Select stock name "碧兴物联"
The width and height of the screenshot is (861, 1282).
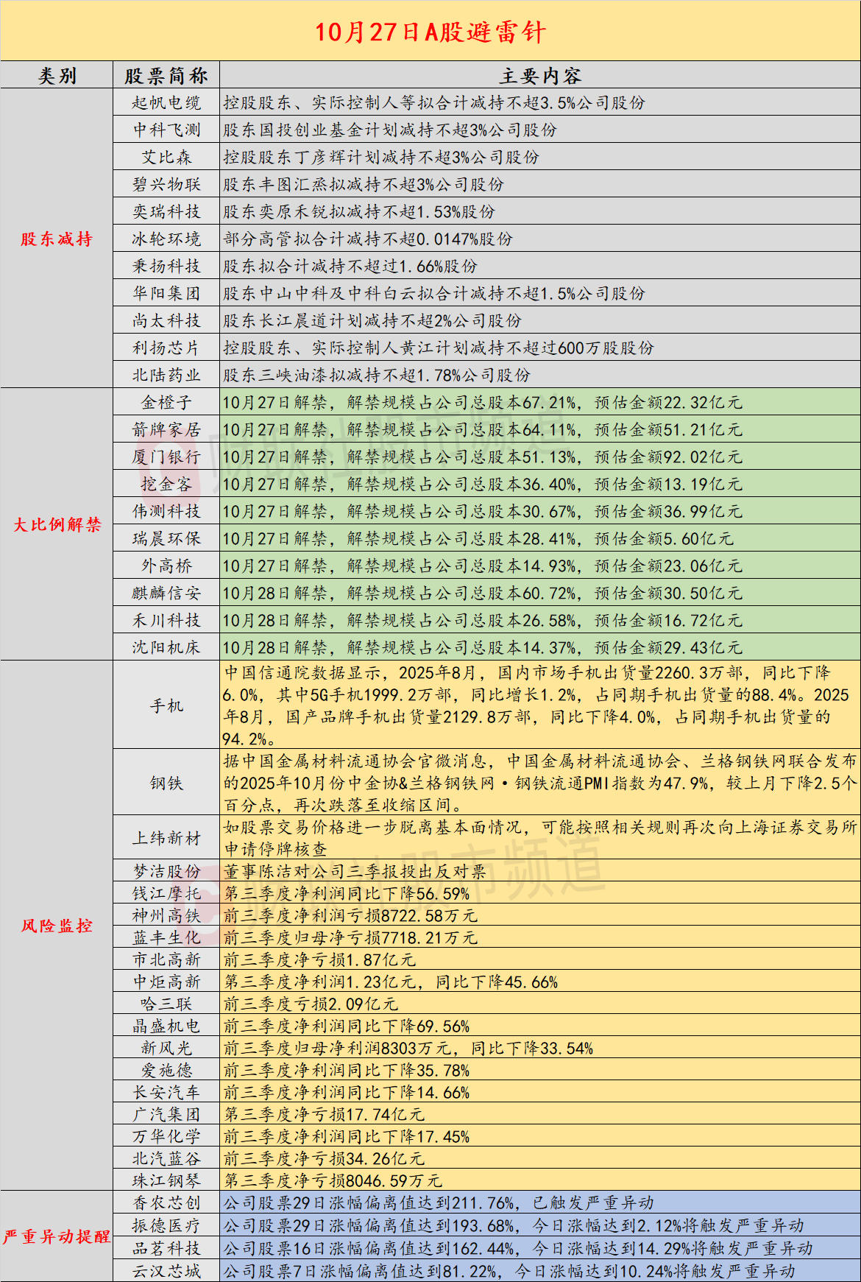[x=166, y=185]
